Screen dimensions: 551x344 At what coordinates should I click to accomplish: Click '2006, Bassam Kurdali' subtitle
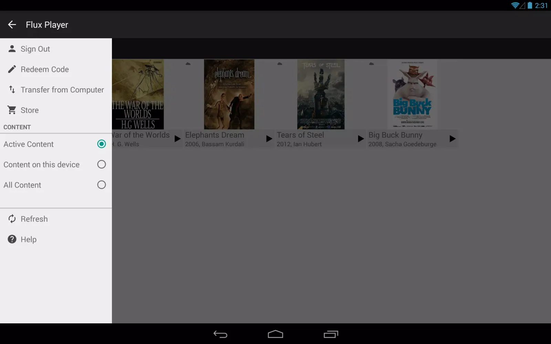tap(215, 144)
